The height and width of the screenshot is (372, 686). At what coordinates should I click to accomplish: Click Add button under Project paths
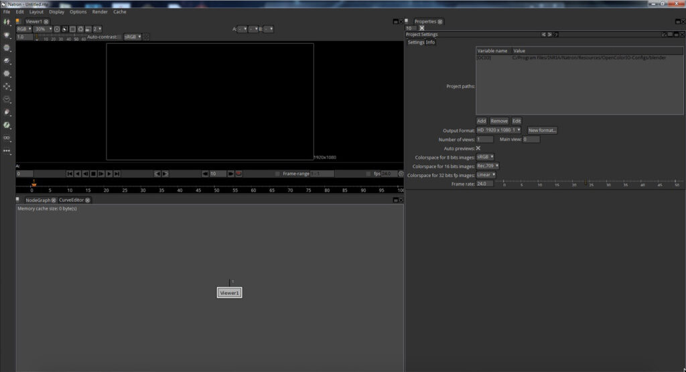point(481,121)
